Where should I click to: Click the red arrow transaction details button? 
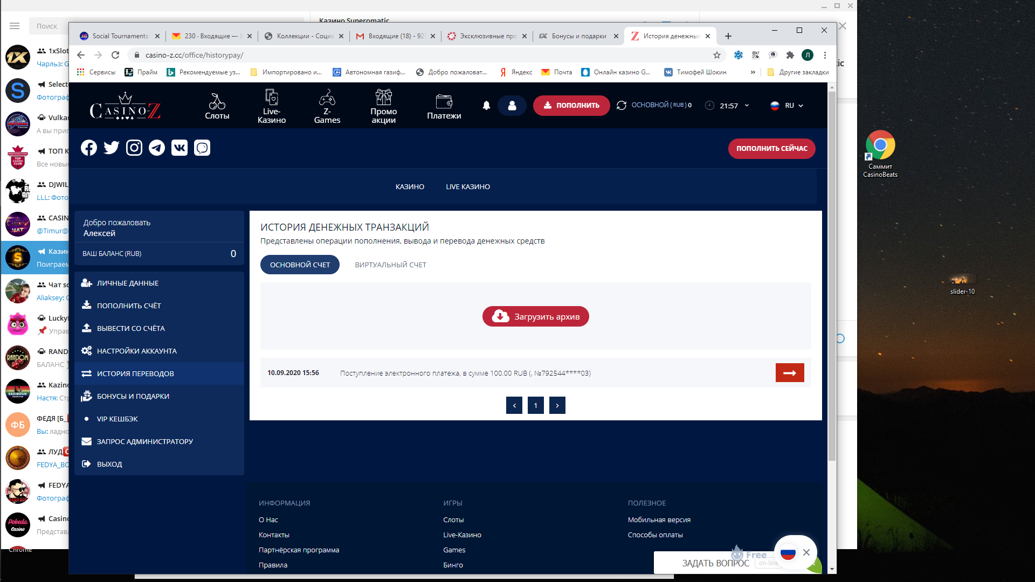(789, 373)
